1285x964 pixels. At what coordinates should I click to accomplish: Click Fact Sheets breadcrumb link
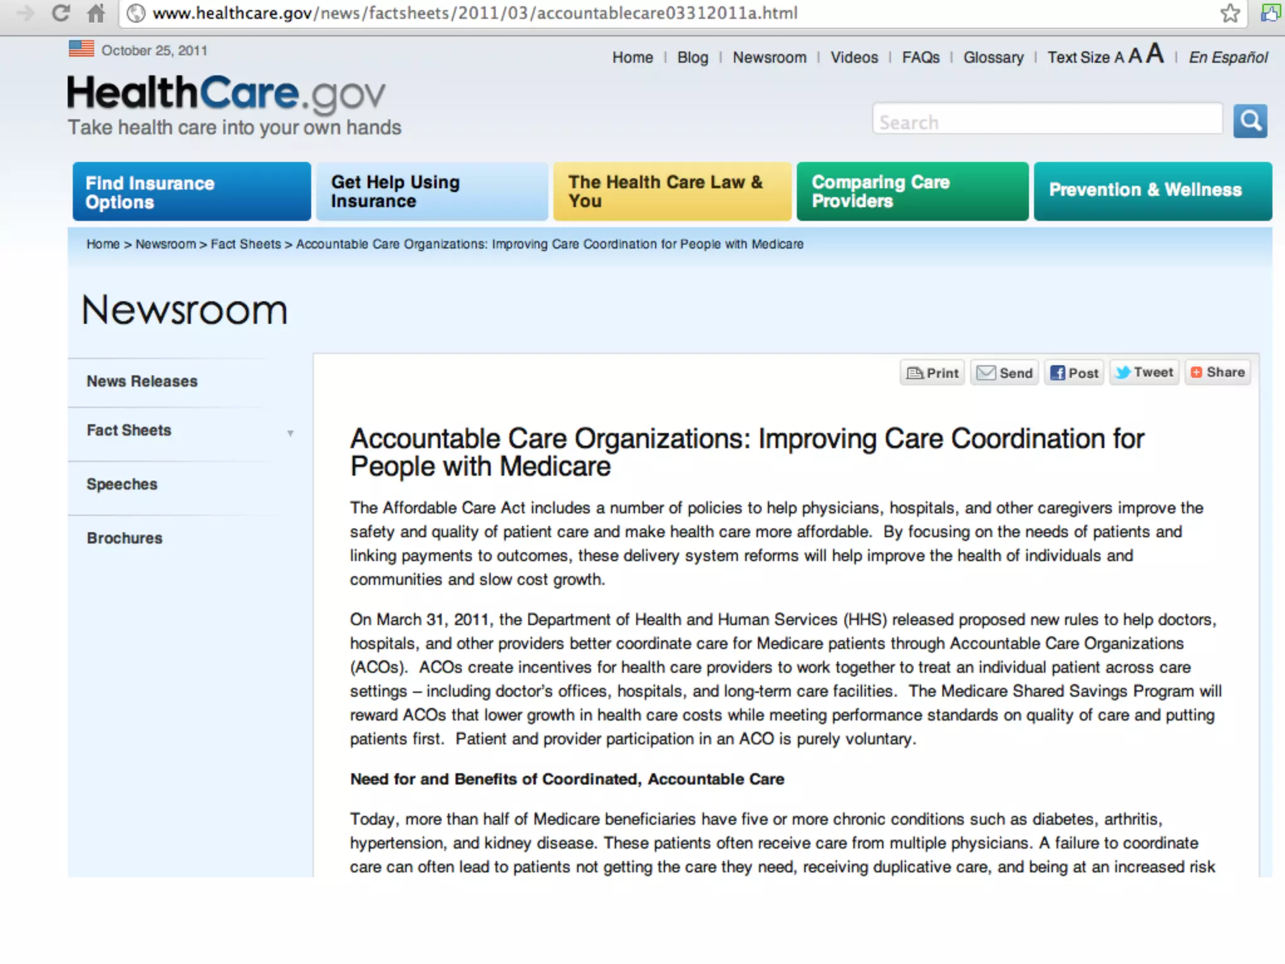point(245,244)
